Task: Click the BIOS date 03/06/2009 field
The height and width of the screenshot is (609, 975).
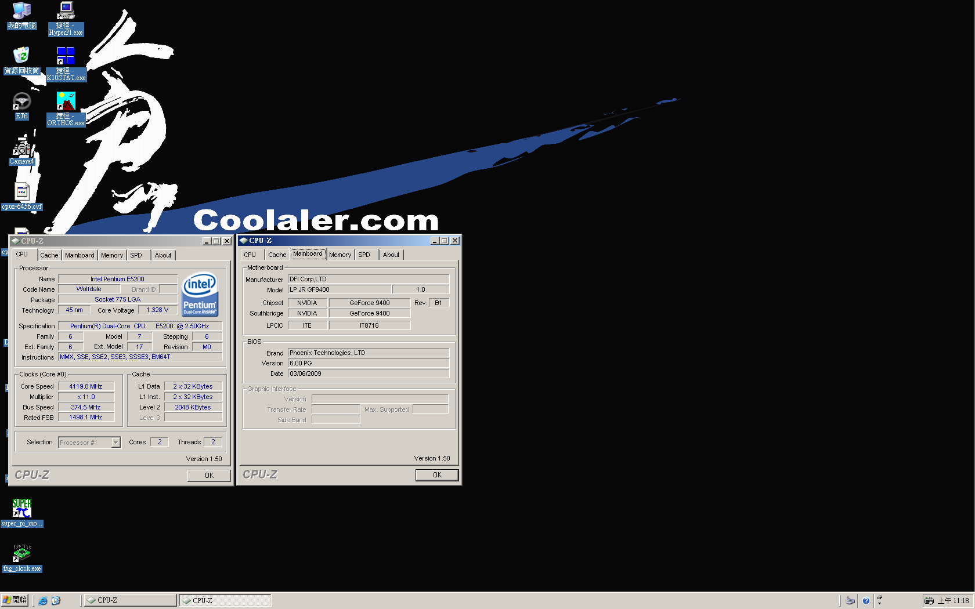Action: point(369,374)
